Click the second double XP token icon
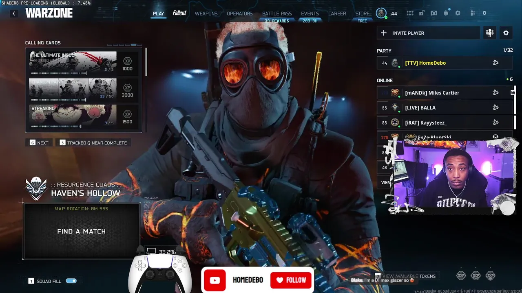522x293 pixels. coord(476,276)
